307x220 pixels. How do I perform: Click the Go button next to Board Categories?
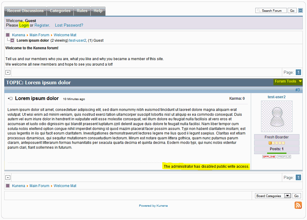pos(296,196)
